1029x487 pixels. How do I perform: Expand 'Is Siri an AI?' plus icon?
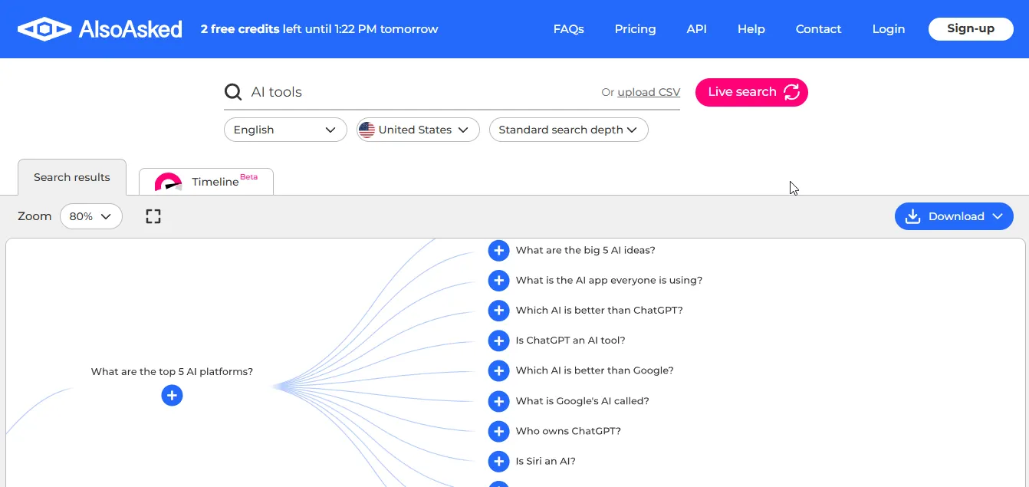point(498,461)
